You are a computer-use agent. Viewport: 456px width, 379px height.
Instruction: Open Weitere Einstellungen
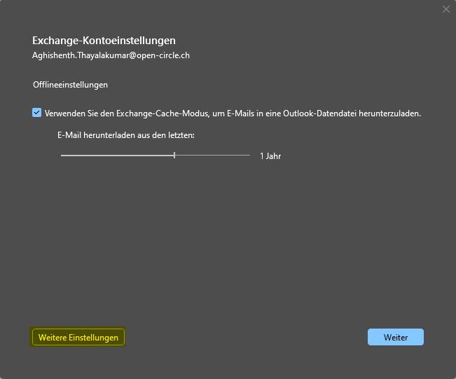coord(78,338)
